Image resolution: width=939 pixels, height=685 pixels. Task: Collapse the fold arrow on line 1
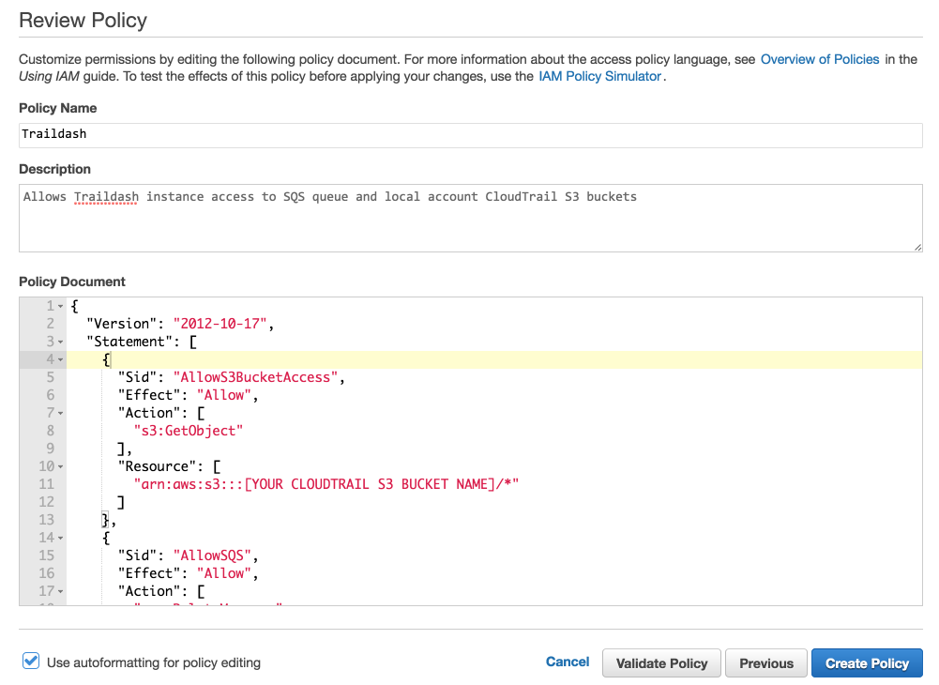60,307
